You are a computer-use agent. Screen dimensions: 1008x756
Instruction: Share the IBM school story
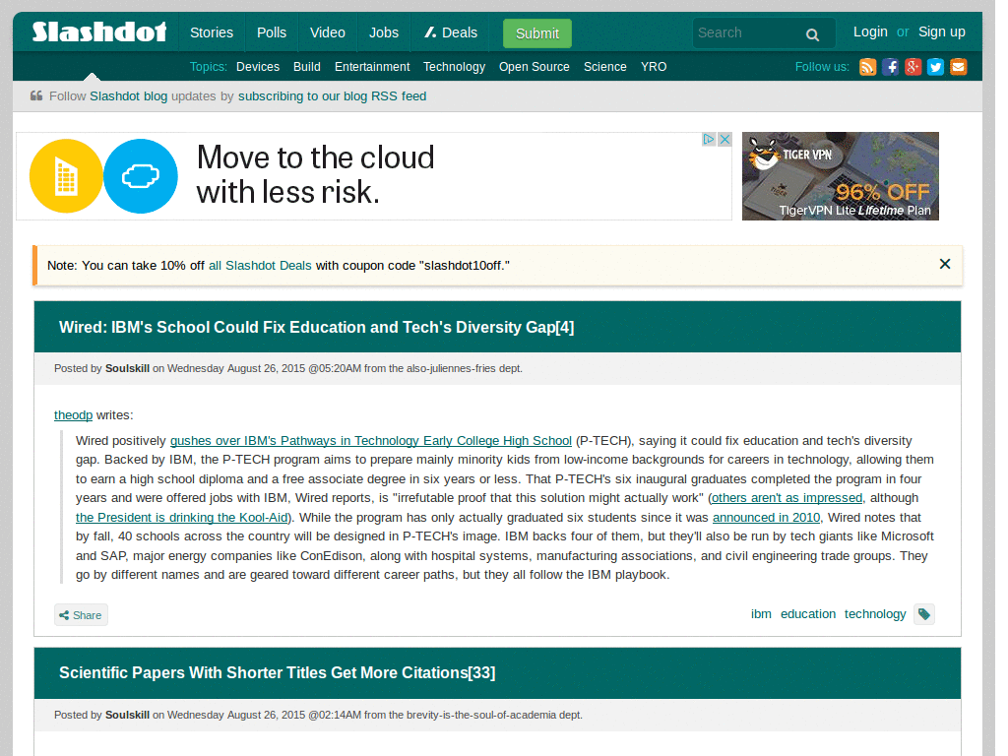click(81, 614)
